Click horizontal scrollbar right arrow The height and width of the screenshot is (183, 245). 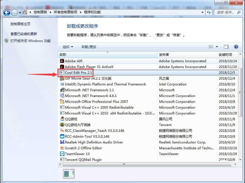(236, 164)
